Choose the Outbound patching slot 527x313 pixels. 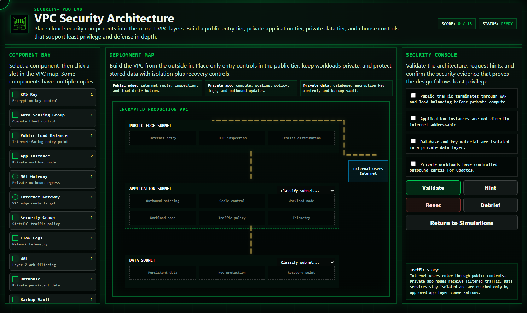163,201
